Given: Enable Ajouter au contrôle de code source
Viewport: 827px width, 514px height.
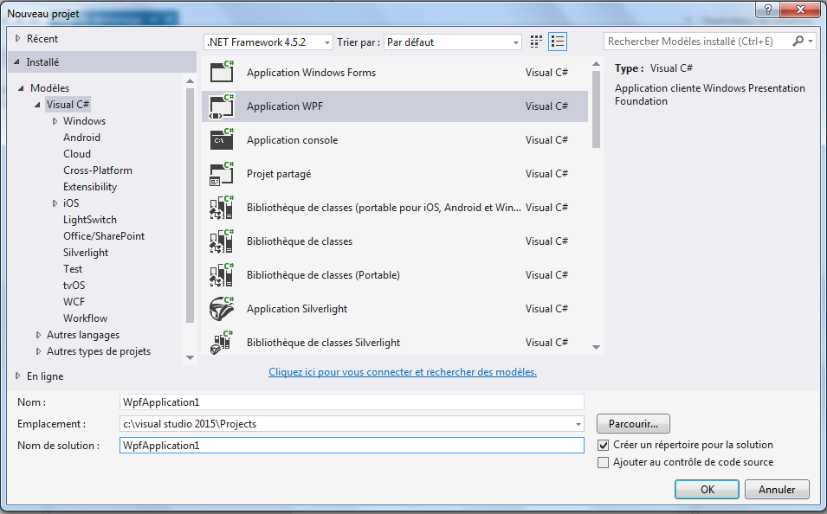Looking at the screenshot, I should pyautogui.click(x=603, y=462).
